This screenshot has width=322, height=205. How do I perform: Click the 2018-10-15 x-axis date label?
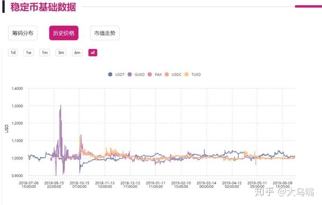pyautogui.click(x=79, y=185)
